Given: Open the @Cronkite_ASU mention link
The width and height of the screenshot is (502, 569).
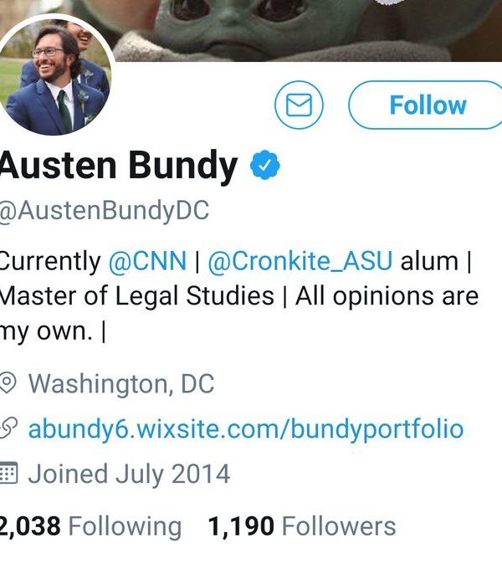Looking at the screenshot, I should coord(300,261).
